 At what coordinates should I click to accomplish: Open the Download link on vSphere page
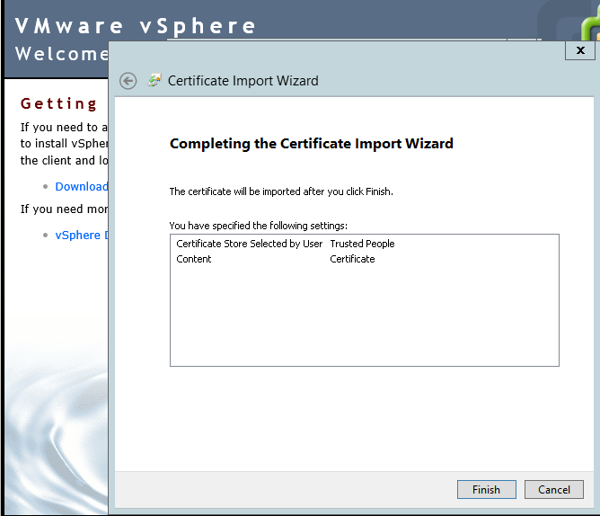coord(82,187)
